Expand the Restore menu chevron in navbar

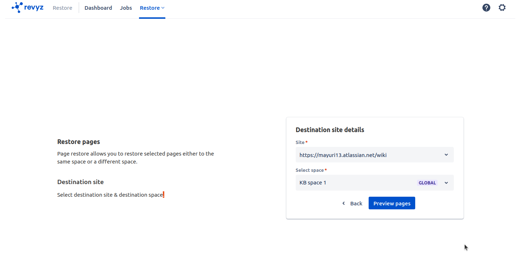163,8
